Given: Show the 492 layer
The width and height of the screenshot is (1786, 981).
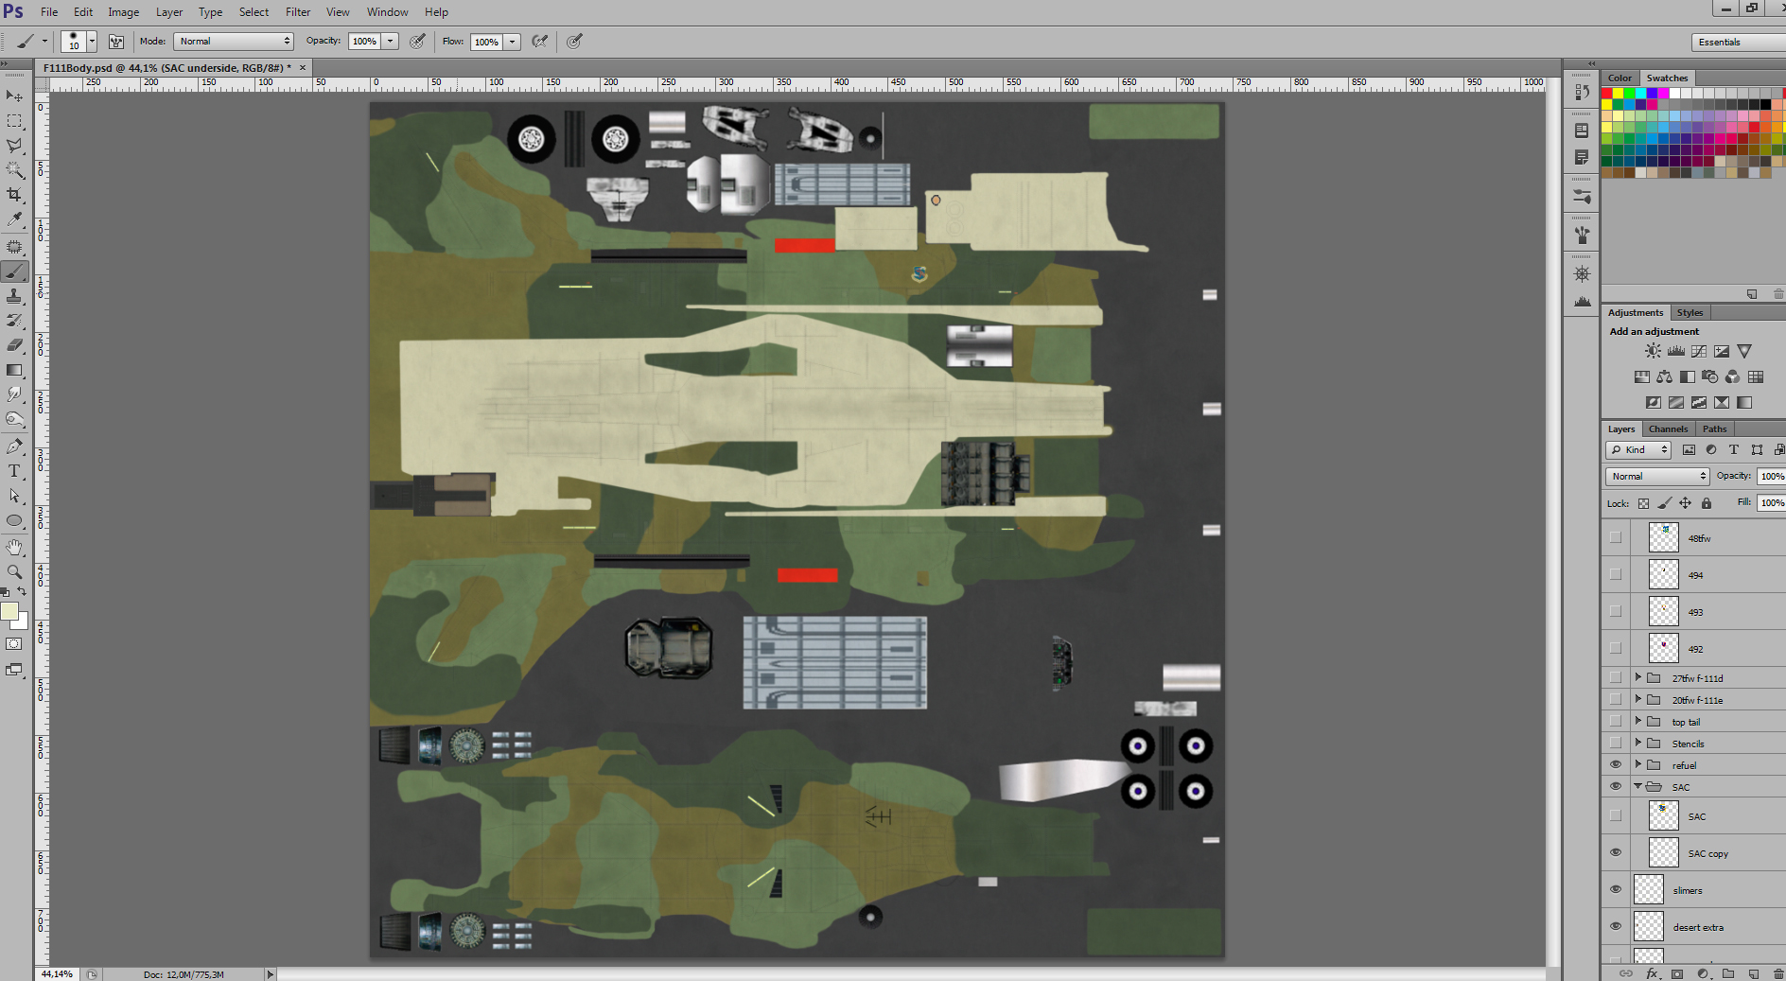Looking at the screenshot, I should pyautogui.click(x=1616, y=648).
